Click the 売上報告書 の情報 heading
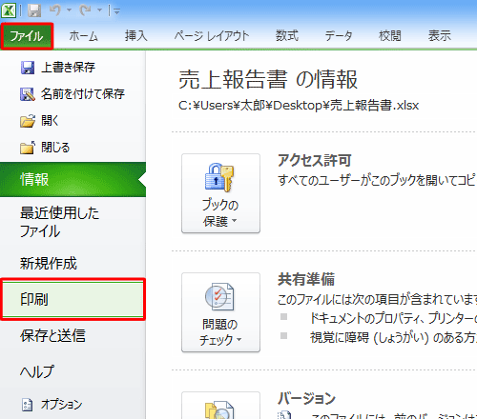477x419 pixels. 268,79
